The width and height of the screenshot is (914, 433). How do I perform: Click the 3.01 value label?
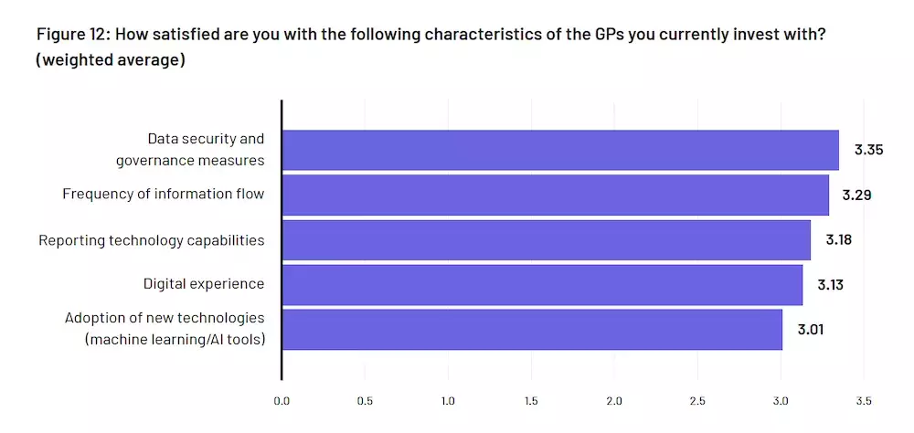(811, 329)
